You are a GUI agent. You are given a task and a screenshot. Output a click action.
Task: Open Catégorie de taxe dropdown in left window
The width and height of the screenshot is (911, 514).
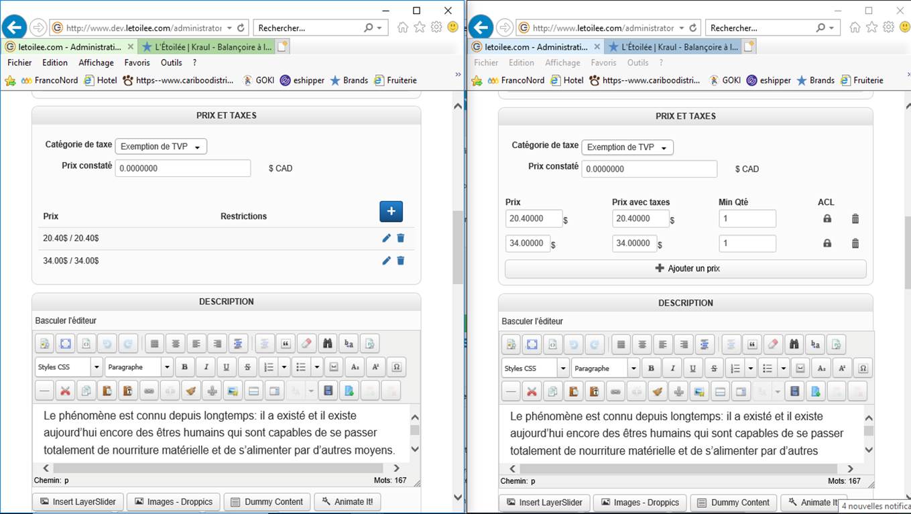161,146
